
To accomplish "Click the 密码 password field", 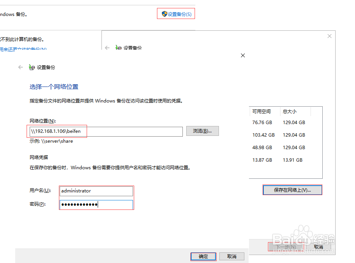I will 96,205.
